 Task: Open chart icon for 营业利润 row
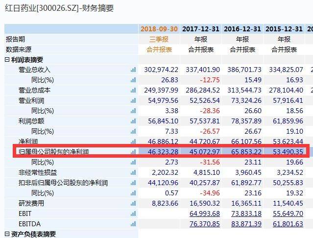[x=133, y=100]
